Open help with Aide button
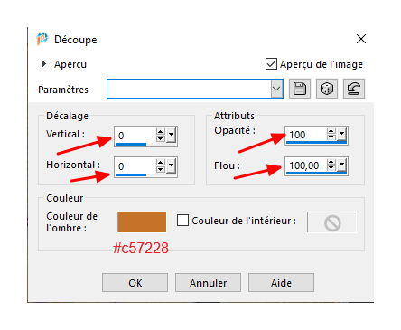 pyautogui.click(x=281, y=283)
